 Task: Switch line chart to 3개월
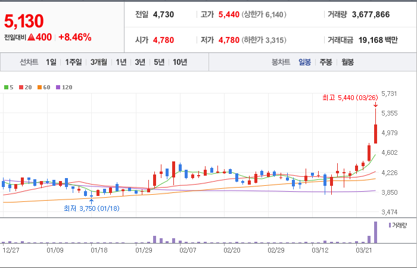[99, 62]
